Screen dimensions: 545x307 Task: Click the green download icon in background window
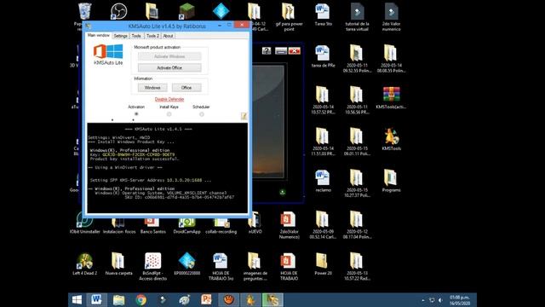[x=283, y=192]
